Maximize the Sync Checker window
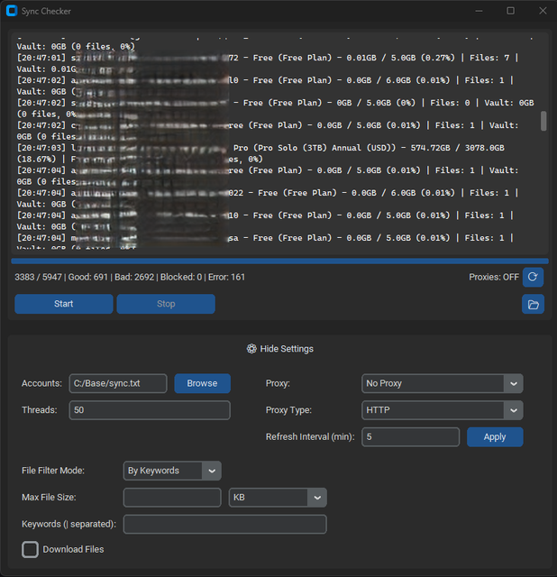The width and height of the screenshot is (557, 577). tap(510, 11)
